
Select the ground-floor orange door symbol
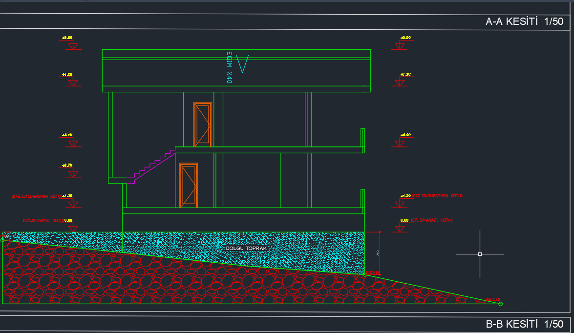coord(188,185)
